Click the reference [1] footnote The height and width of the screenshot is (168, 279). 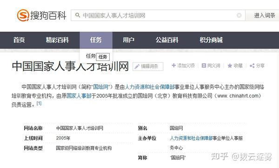pos(39,103)
